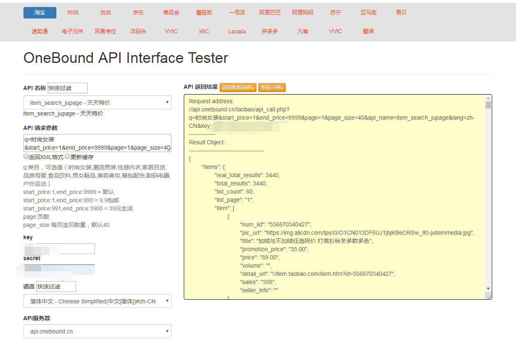Click the result box scroll up arrow

point(488,98)
